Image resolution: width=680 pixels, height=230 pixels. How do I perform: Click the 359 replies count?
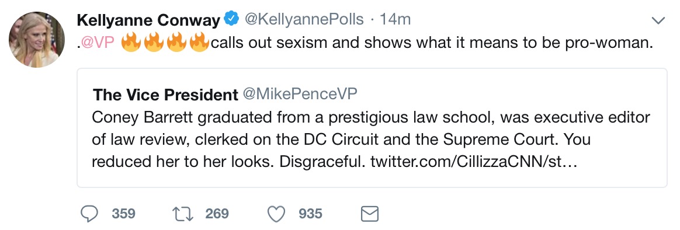click(124, 214)
